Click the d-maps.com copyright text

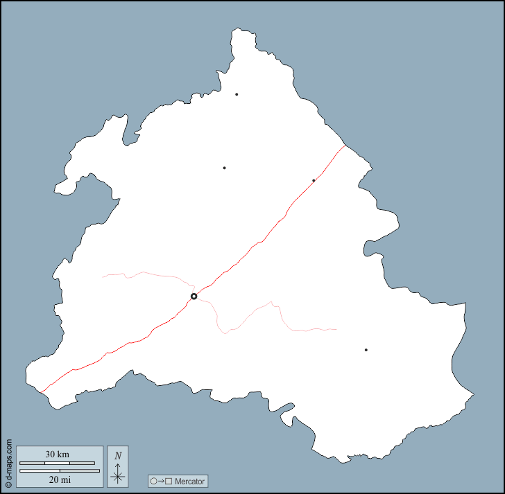(x=8, y=464)
